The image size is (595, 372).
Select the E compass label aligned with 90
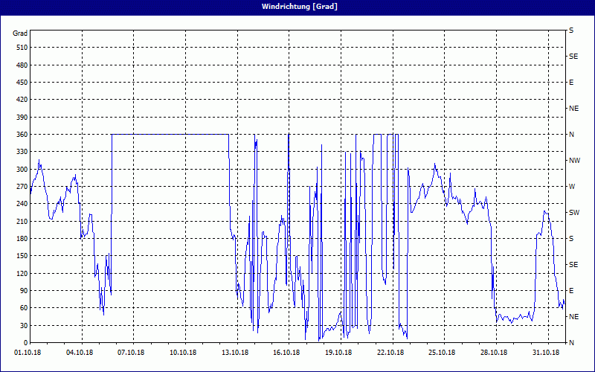(x=571, y=291)
